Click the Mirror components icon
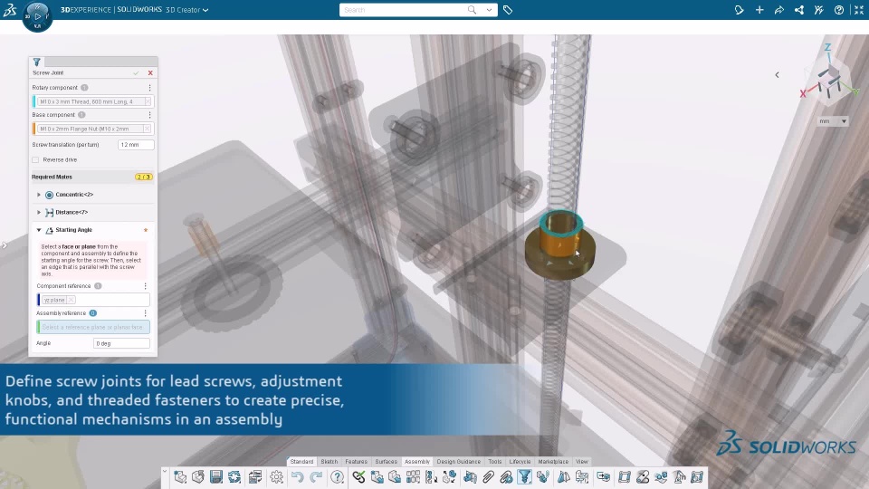This screenshot has height=489, width=869. [x=564, y=477]
